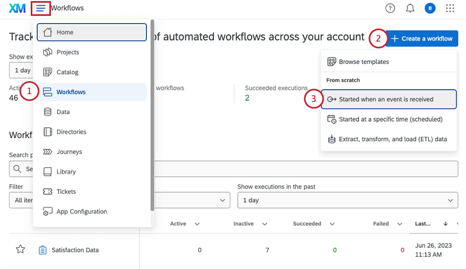466x269 pixels.
Task: Expand the Show executions in the past dropdown
Action: (348, 200)
